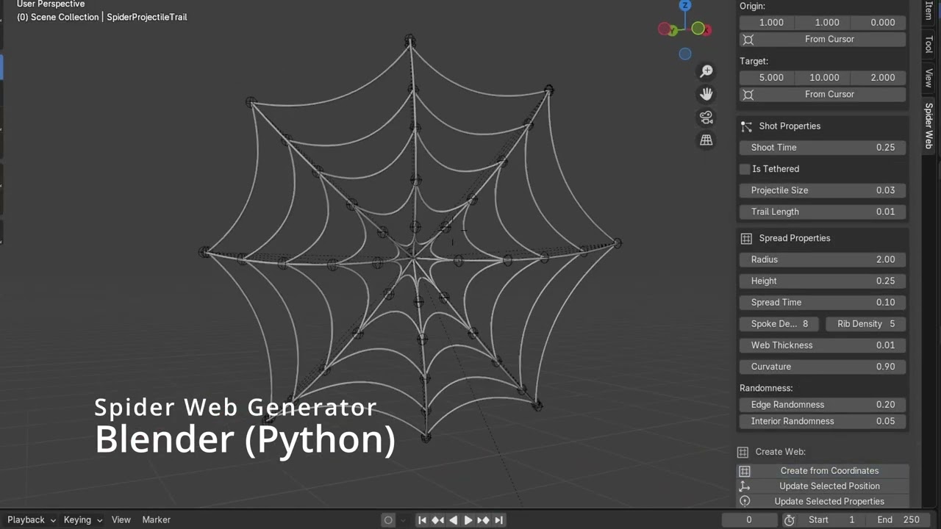Click the Trail Length slider
The width and height of the screenshot is (941, 529).
point(823,212)
